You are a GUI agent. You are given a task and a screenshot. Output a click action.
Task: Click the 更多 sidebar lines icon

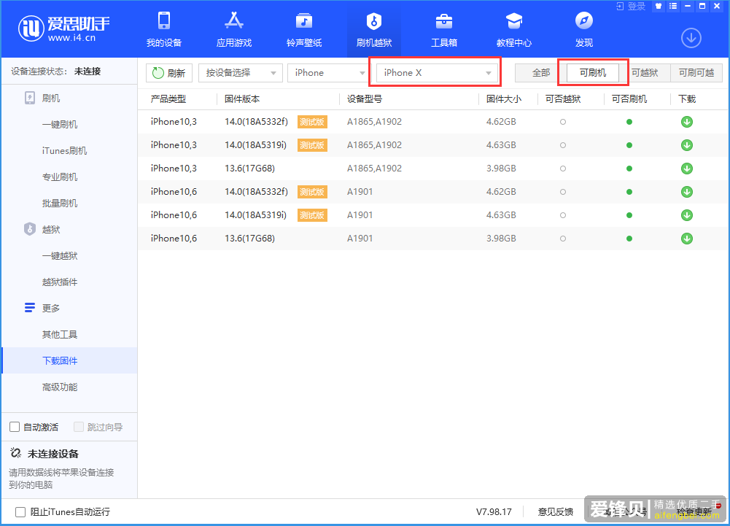(x=30, y=308)
